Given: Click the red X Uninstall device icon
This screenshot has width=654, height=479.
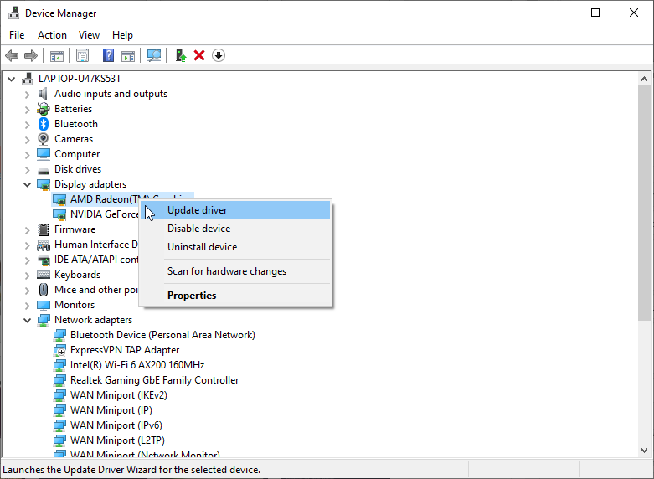Looking at the screenshot, I should 199,55.
